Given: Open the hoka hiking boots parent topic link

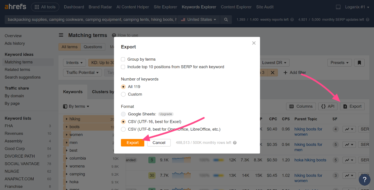Looking at the screenshot, I should pyautogui.click(x=310, y=160).
